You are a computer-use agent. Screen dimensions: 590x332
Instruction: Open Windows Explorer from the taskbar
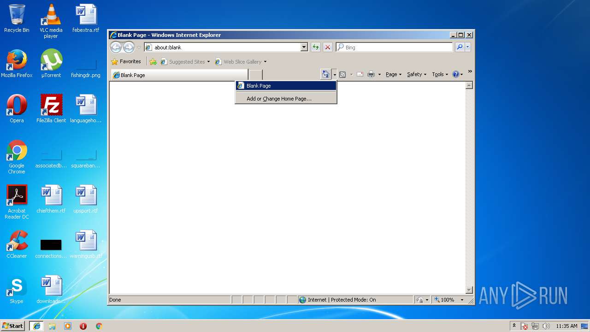[x=52, y=326]
